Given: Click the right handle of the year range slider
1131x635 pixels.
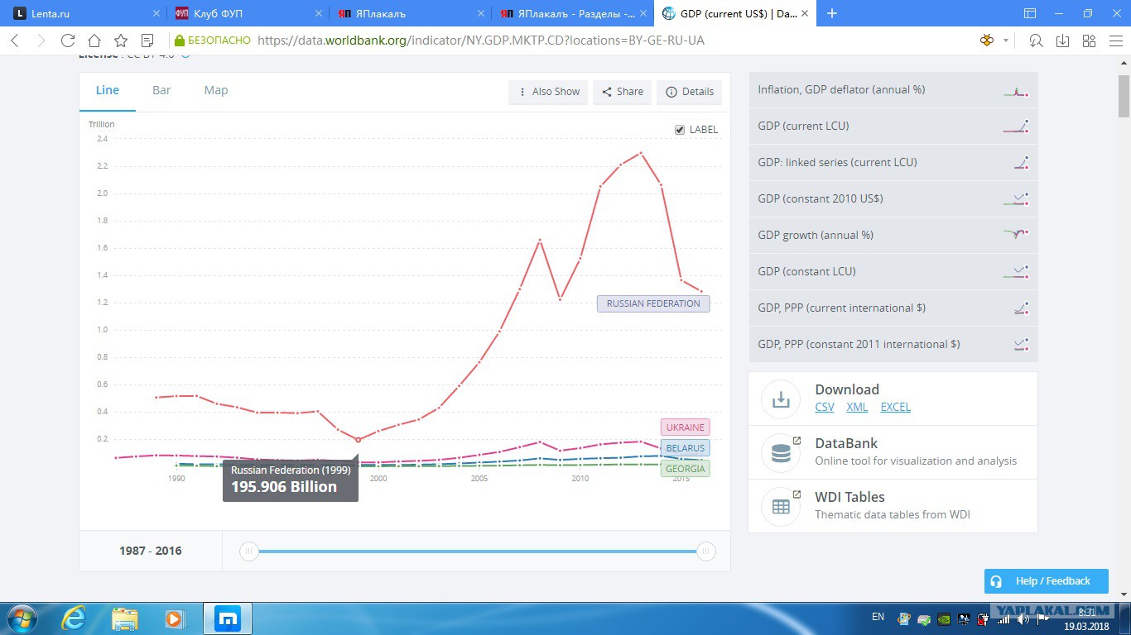Looking at the screenshot, I should click(706, 551).
